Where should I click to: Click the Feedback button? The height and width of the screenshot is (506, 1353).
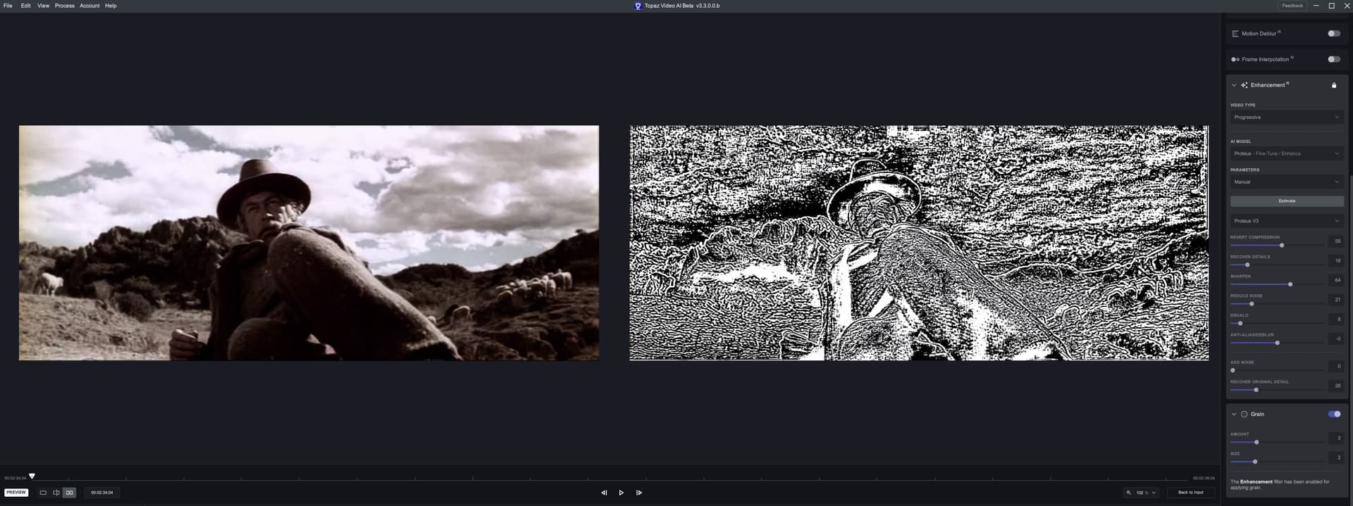1292,6
